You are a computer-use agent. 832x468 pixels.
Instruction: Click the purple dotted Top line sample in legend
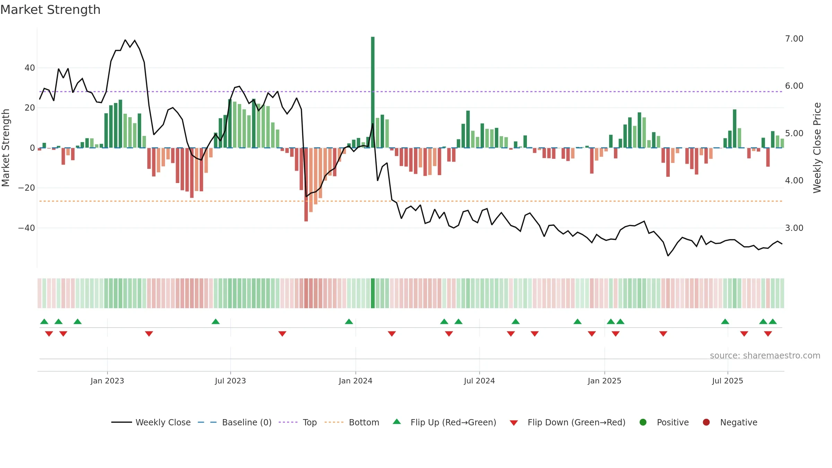pos(288,422)
